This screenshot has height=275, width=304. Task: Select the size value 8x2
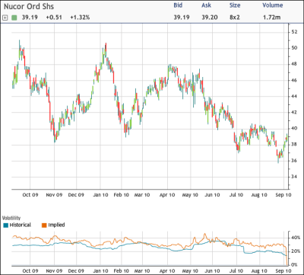tap(236, 18)
